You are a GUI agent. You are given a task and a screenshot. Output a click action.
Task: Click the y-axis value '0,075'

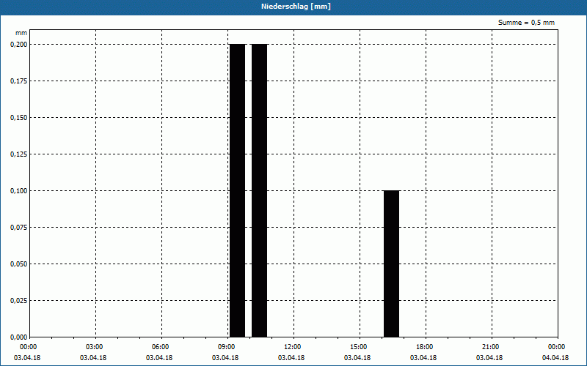(19, 228)
